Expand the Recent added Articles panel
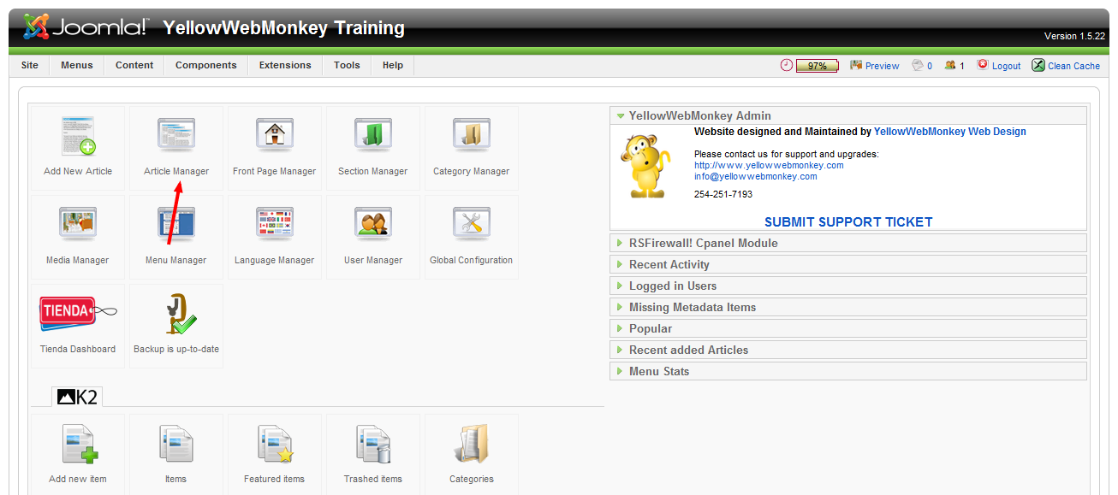Viewport: 1118px width, 495px height. click(x=848, y=350)
